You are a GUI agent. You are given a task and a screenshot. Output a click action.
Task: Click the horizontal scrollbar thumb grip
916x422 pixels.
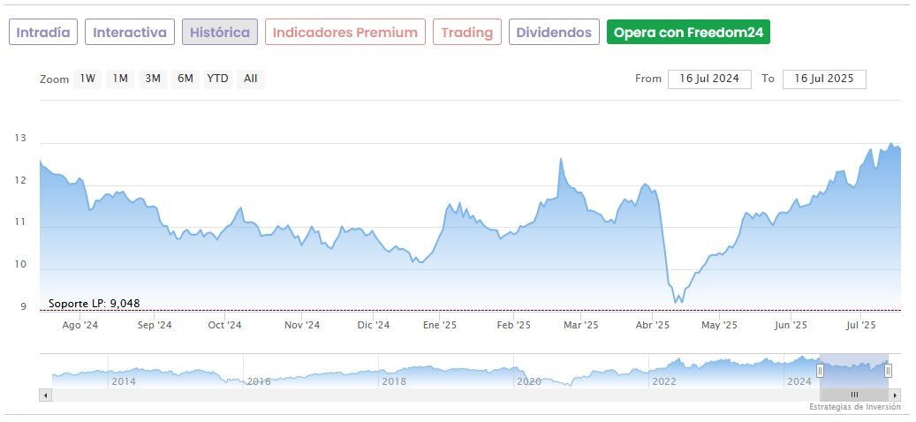[x=854, y=395]
